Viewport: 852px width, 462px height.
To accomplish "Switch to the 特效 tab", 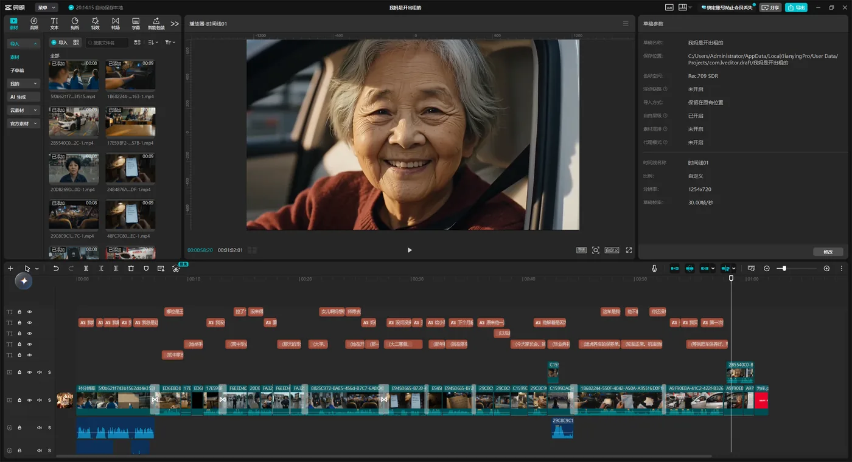I will click(95, 24).
